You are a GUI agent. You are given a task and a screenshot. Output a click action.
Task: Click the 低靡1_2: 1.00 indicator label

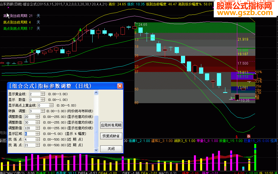coord(139,141)
